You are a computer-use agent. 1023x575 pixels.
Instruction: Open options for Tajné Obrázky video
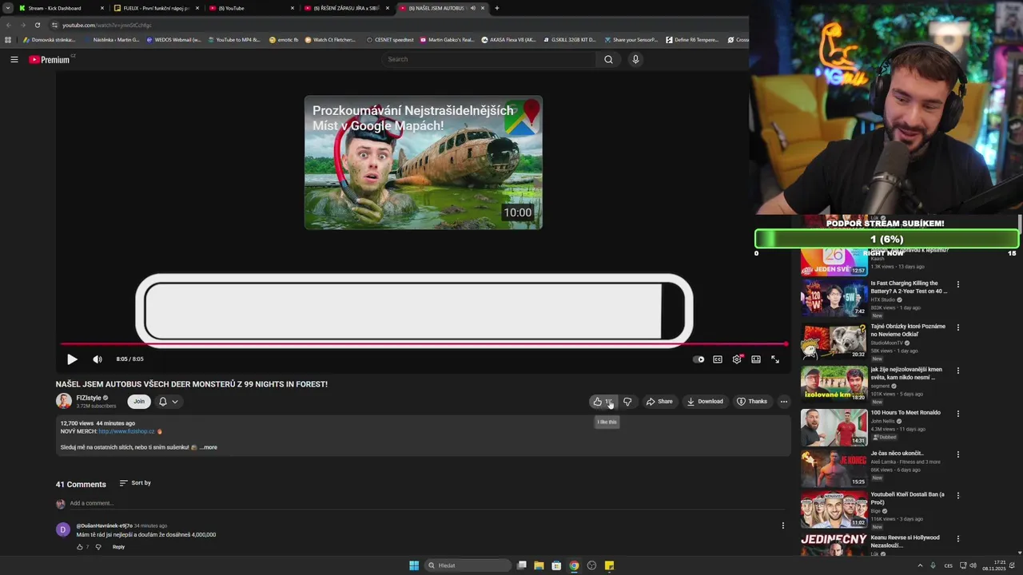(958, 327)
